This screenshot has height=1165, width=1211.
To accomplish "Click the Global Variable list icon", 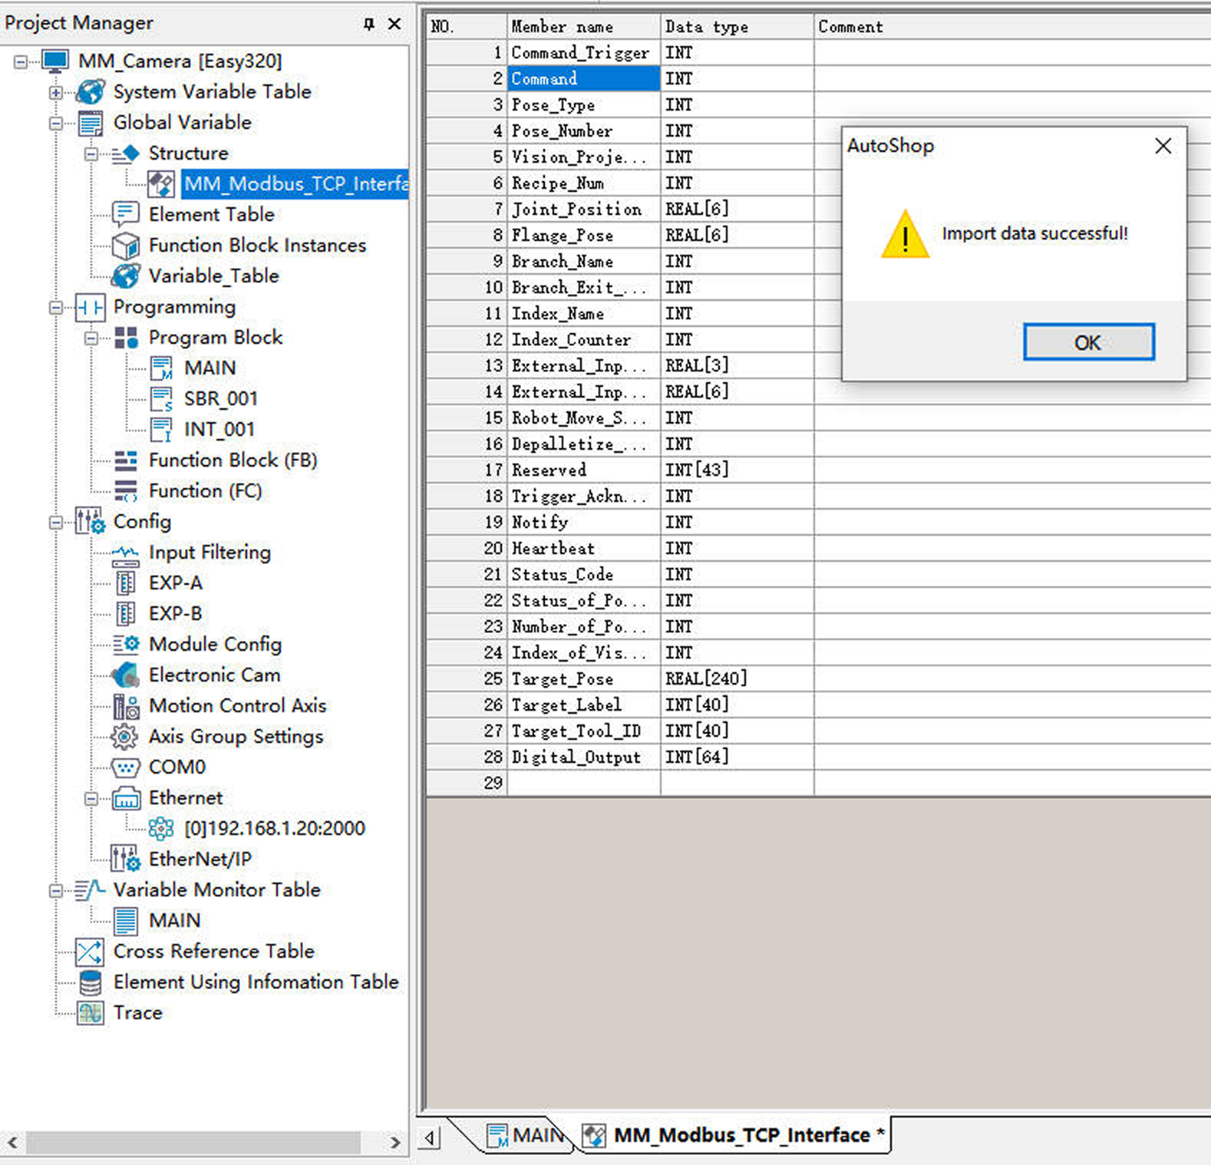I will tap(91, 123).
